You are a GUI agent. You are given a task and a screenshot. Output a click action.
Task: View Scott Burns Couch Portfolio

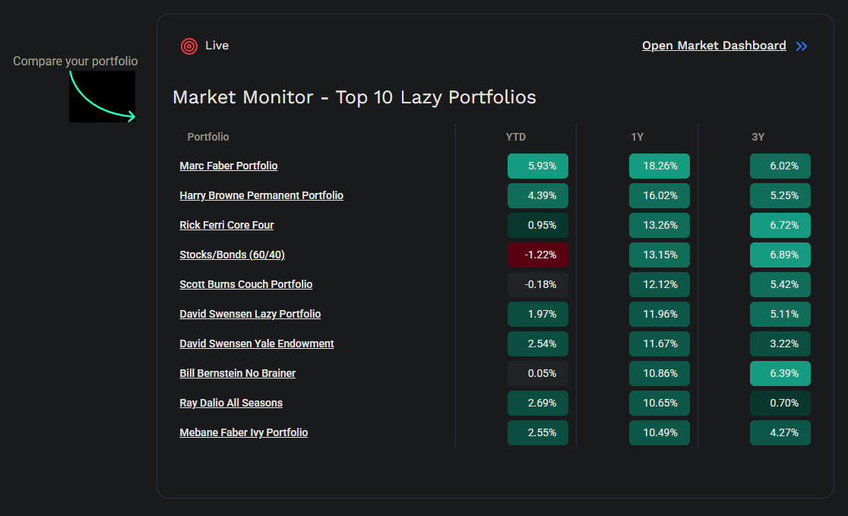245,284
